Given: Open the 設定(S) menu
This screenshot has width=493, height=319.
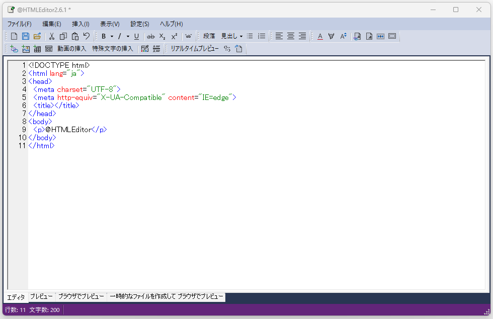Looking at the screenshot, I should click(140, 24).
